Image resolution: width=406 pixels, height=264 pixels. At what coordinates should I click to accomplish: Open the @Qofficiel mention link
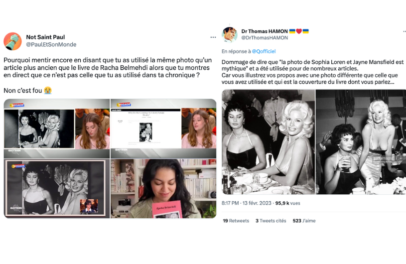264,51
